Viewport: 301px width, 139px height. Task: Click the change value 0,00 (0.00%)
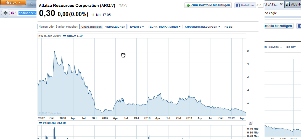point(73,14)
